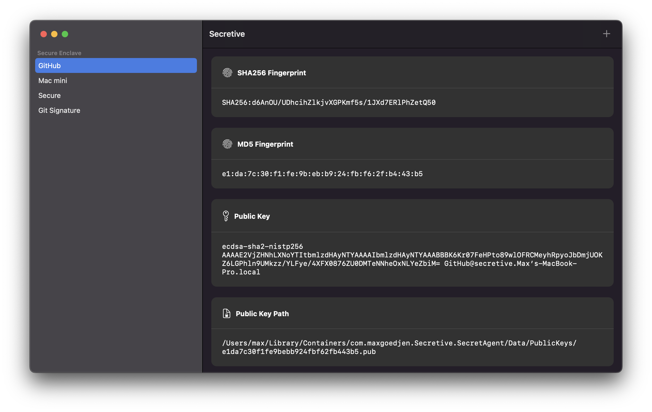Click the key glyph beside Public Key label
The height and width of the screenshot is (412, 652).
coord(226,216)
